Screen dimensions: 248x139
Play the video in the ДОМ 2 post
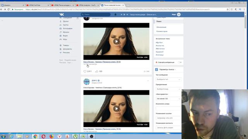click(x=116, y=108)
